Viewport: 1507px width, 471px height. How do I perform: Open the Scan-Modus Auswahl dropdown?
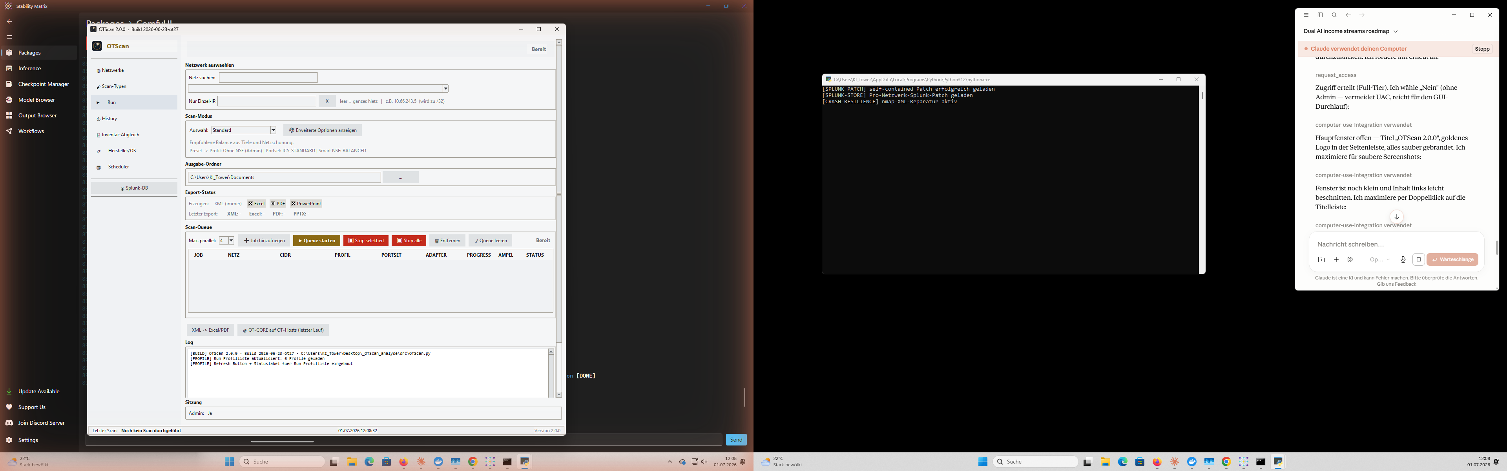pos(244,130)
